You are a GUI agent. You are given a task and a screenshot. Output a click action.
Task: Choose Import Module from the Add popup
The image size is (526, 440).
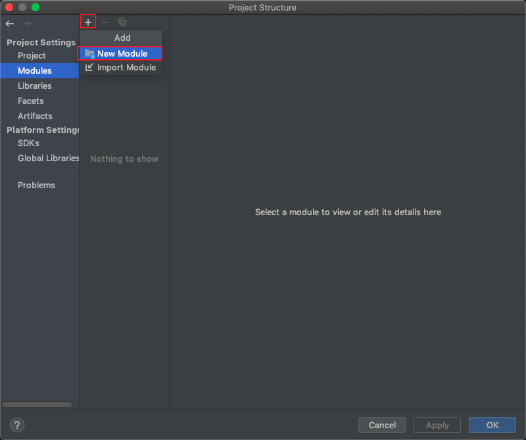[120, 68]
